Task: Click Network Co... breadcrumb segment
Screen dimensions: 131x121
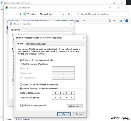Action: 46,14
